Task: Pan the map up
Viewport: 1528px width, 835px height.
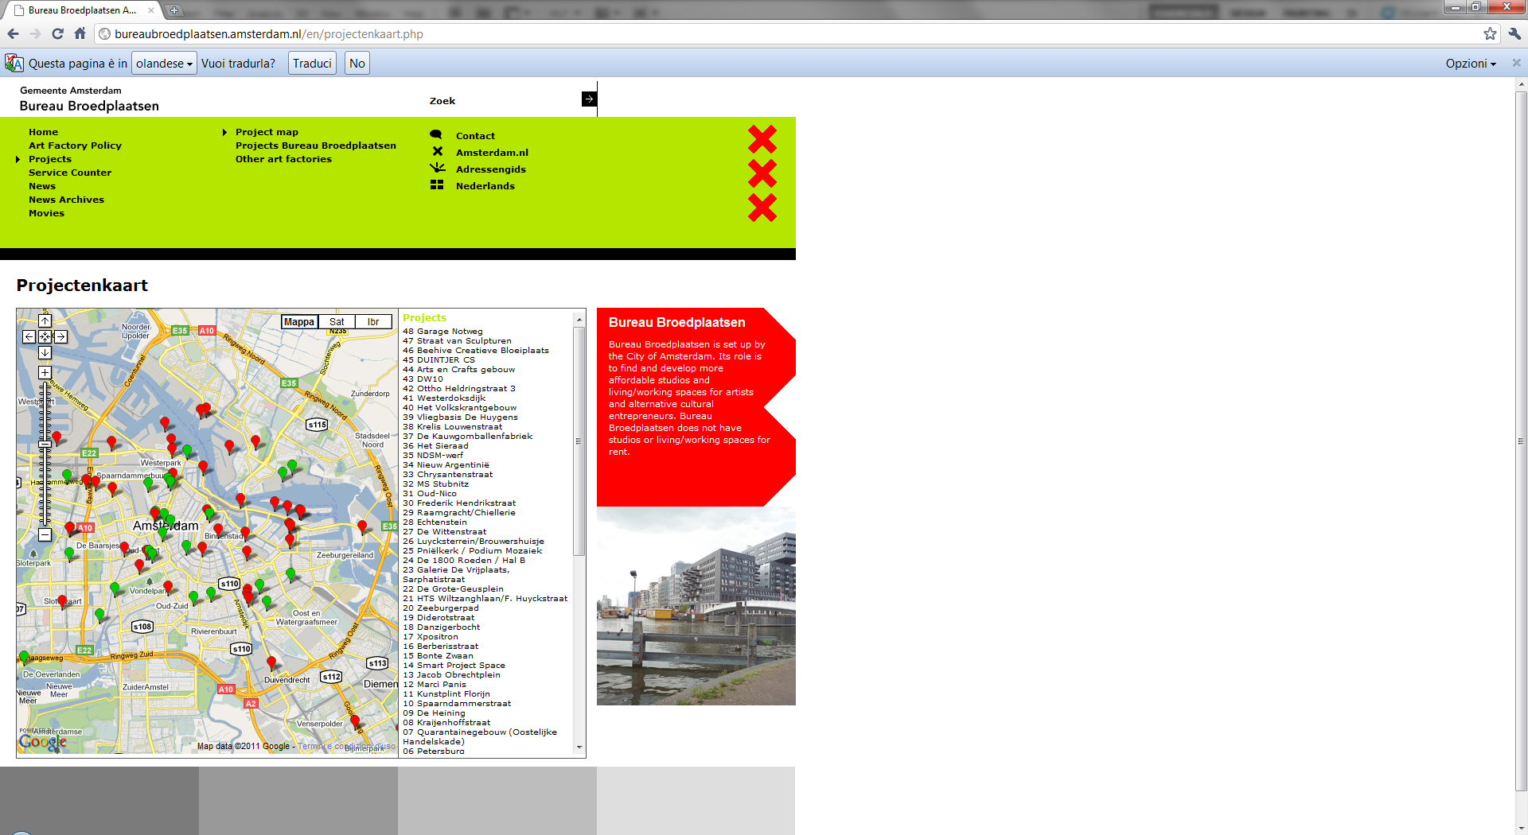Action: point(45,321)
